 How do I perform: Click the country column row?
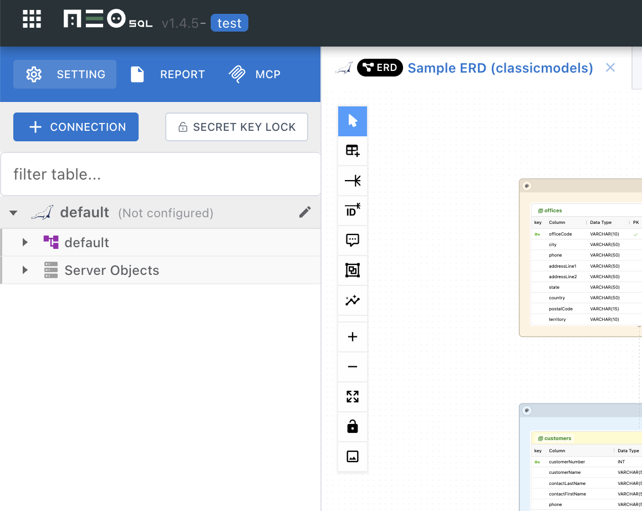click(587, 298)
